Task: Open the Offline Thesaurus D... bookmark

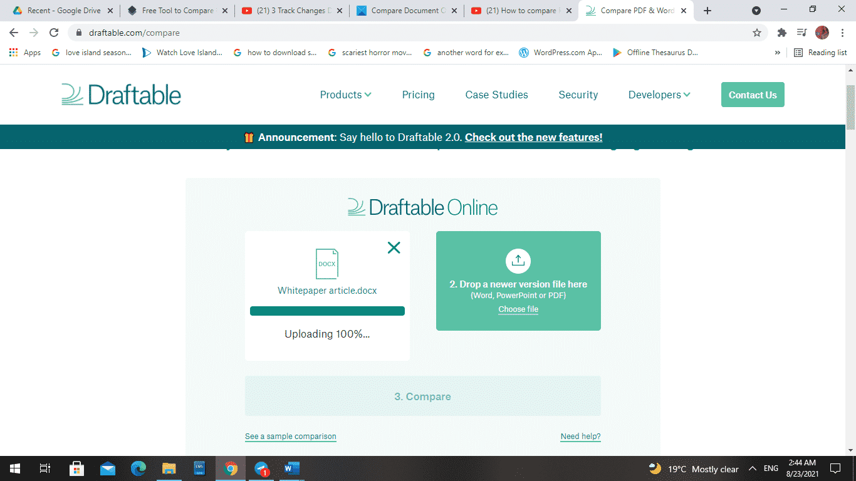Action: point(655,53)
